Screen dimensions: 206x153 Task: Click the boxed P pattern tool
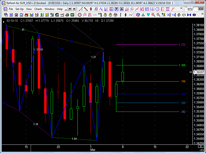[x=116, y=9]
